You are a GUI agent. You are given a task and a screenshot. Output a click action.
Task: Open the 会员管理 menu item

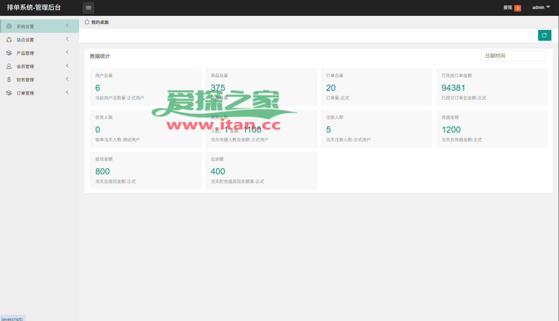pyautogui.click(x=25, y=67)
